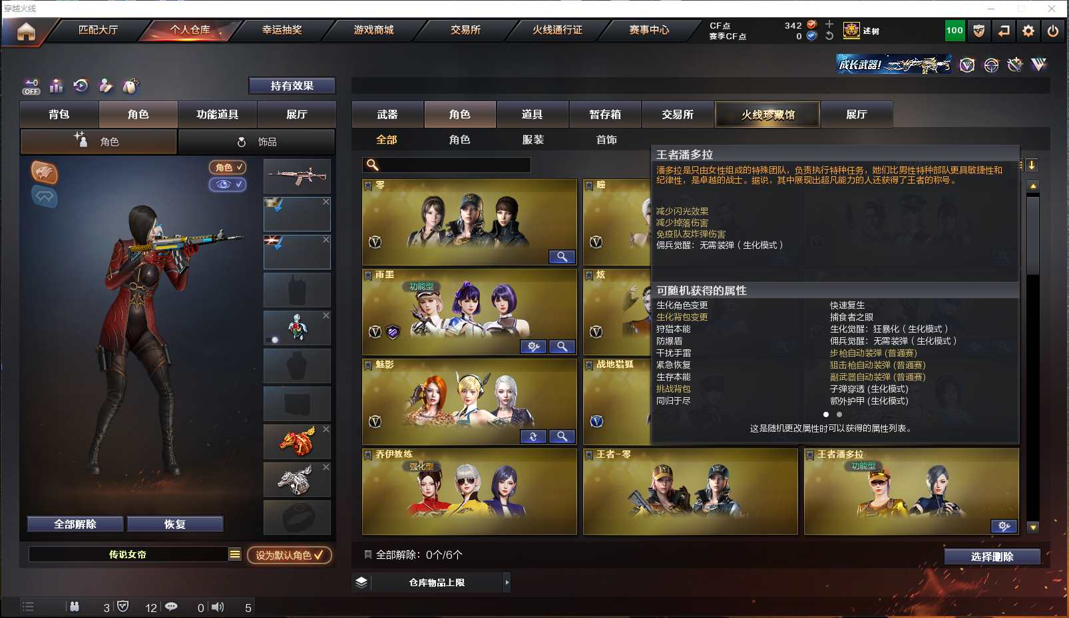Click the character search input field
The width and height of the screenshot is (1069, 618).
pyautogui.click(x=447, y=165)
